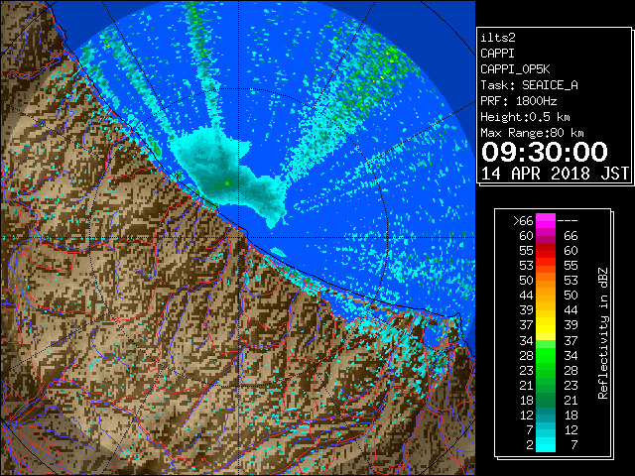The image size is (635, 476).
Task: Click the bright green legend swatch at 28 dBZ
Action: point(546,355)
